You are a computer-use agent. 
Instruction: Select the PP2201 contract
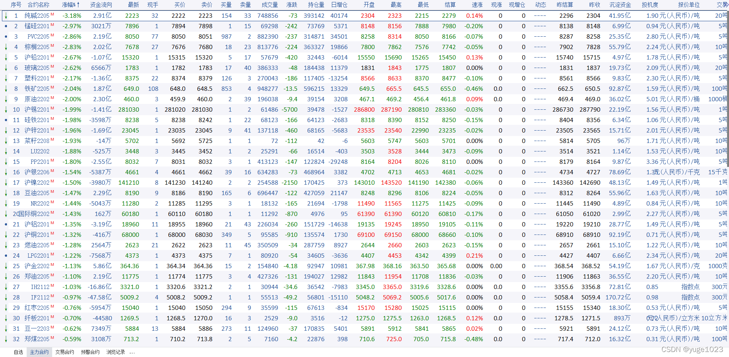pyautogui.click(x=40, y=161)
